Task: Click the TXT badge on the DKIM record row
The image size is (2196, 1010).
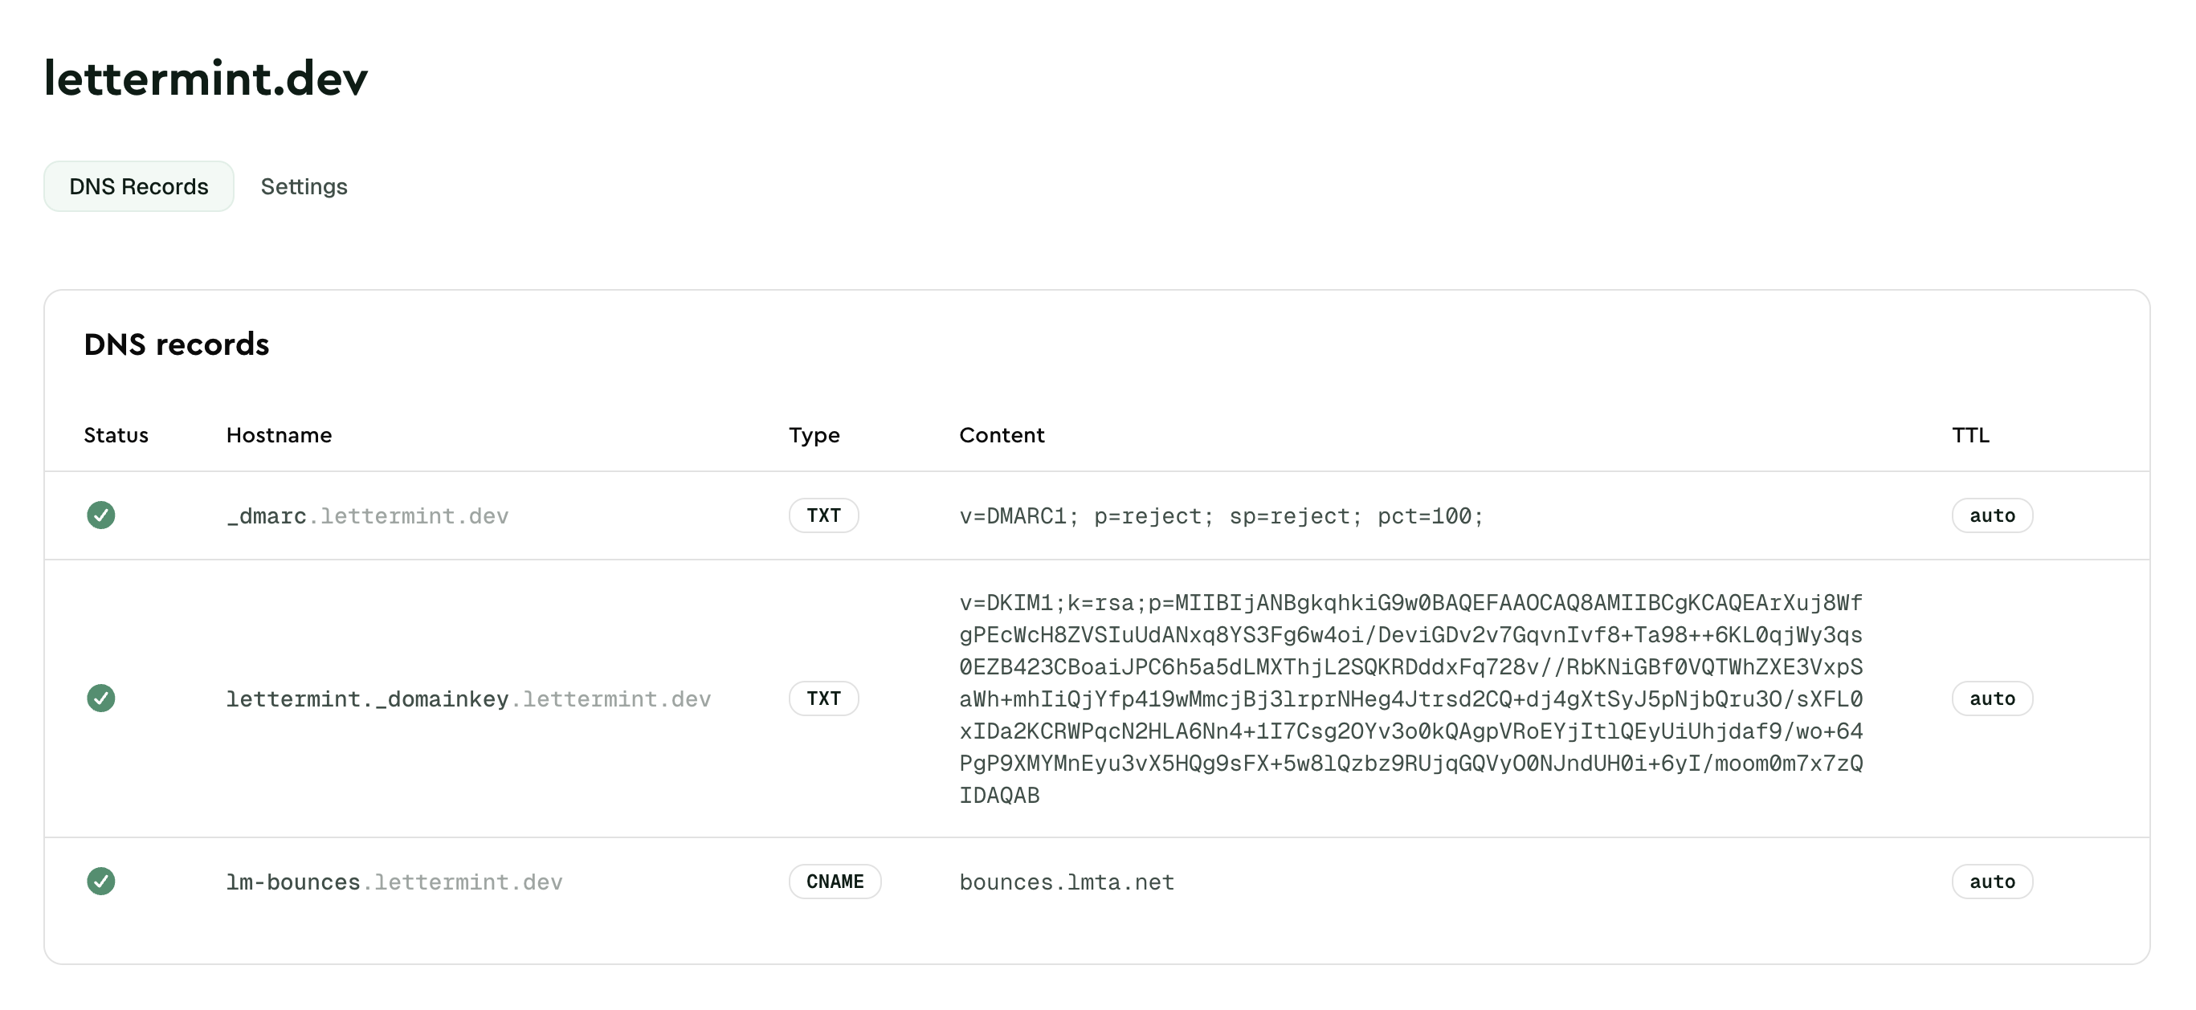Action: click(x=822, y=698)
